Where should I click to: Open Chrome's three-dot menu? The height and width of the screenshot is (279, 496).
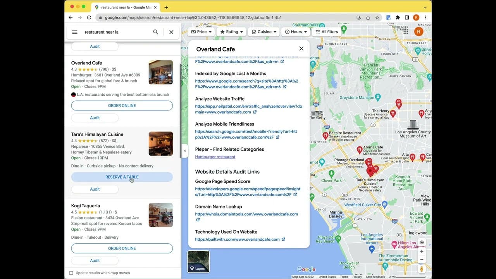tap(425, 17)
